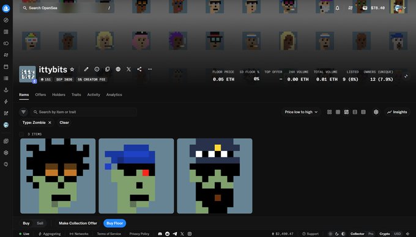Collapse the collection stats banner
Image resolution: width=416 pixels, height=237 pixels.
[x=406, y=76]
